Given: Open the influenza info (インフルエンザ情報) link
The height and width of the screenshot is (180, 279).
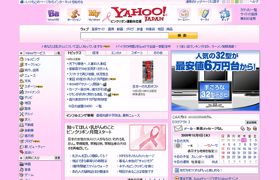Looking at the screenshot, I should (80, 115).
